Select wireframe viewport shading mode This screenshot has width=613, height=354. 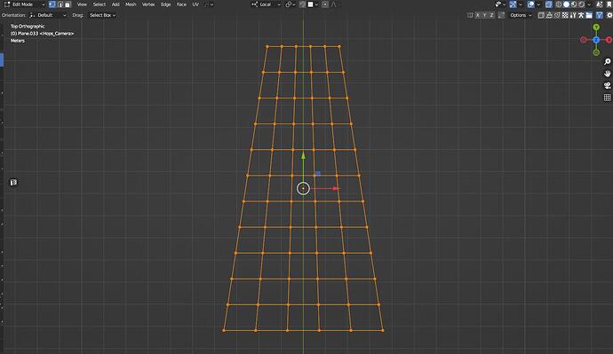click(x=559, y=4)
